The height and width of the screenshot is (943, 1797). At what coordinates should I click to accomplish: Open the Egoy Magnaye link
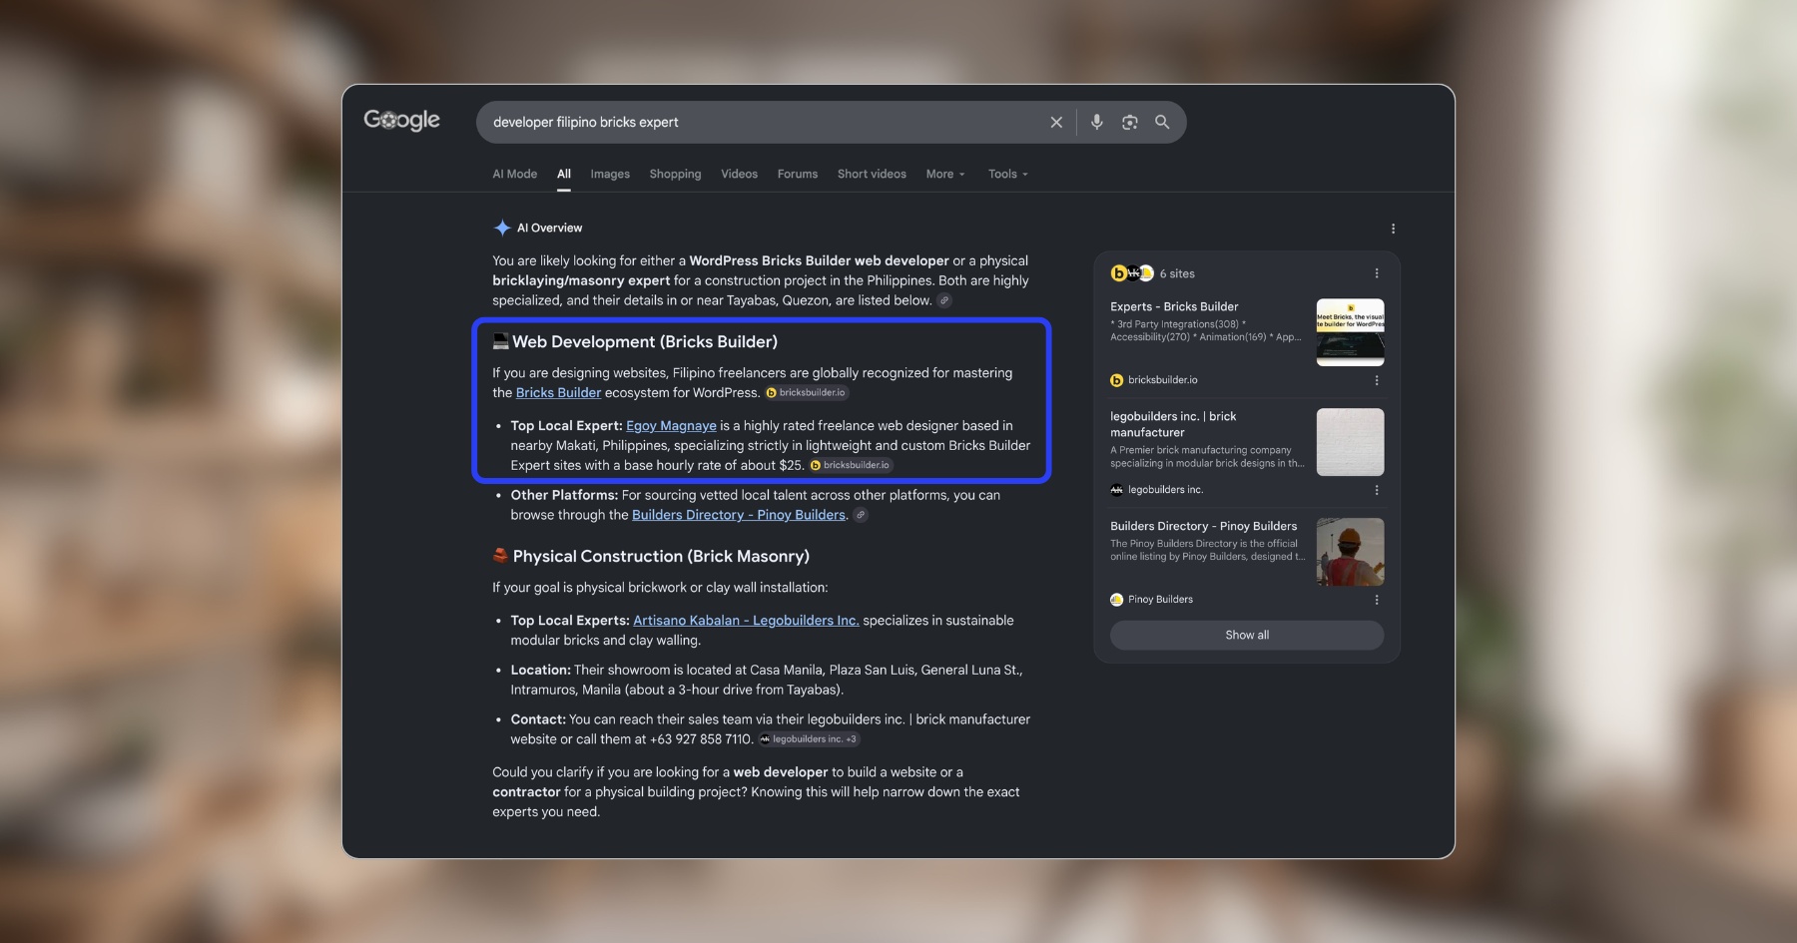coord(671,425)
